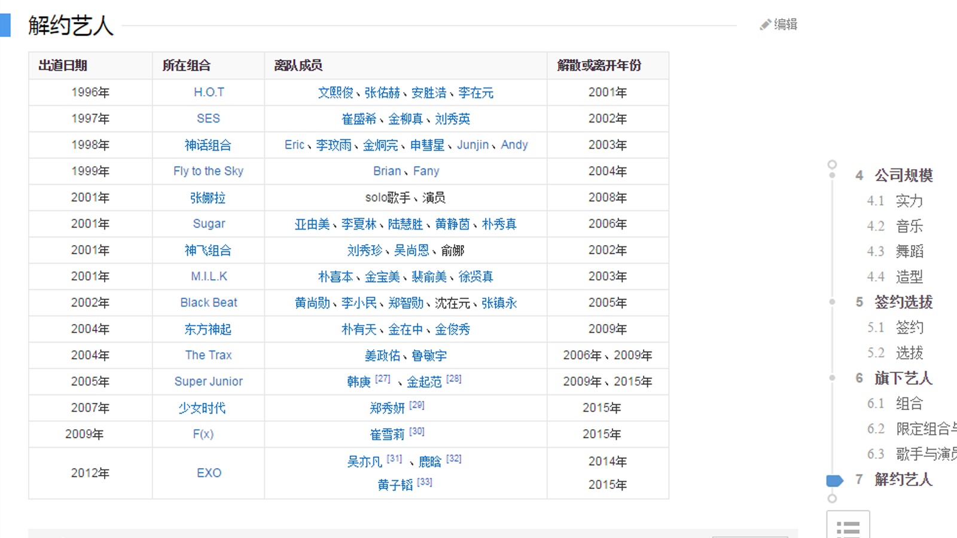Image resolution: width=957 pixels, height=538 pixels.
Task: Click member link 吴亦凡
Action: click(364, 461)
